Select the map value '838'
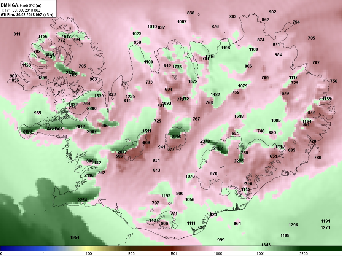 click(x=190, y=13)
